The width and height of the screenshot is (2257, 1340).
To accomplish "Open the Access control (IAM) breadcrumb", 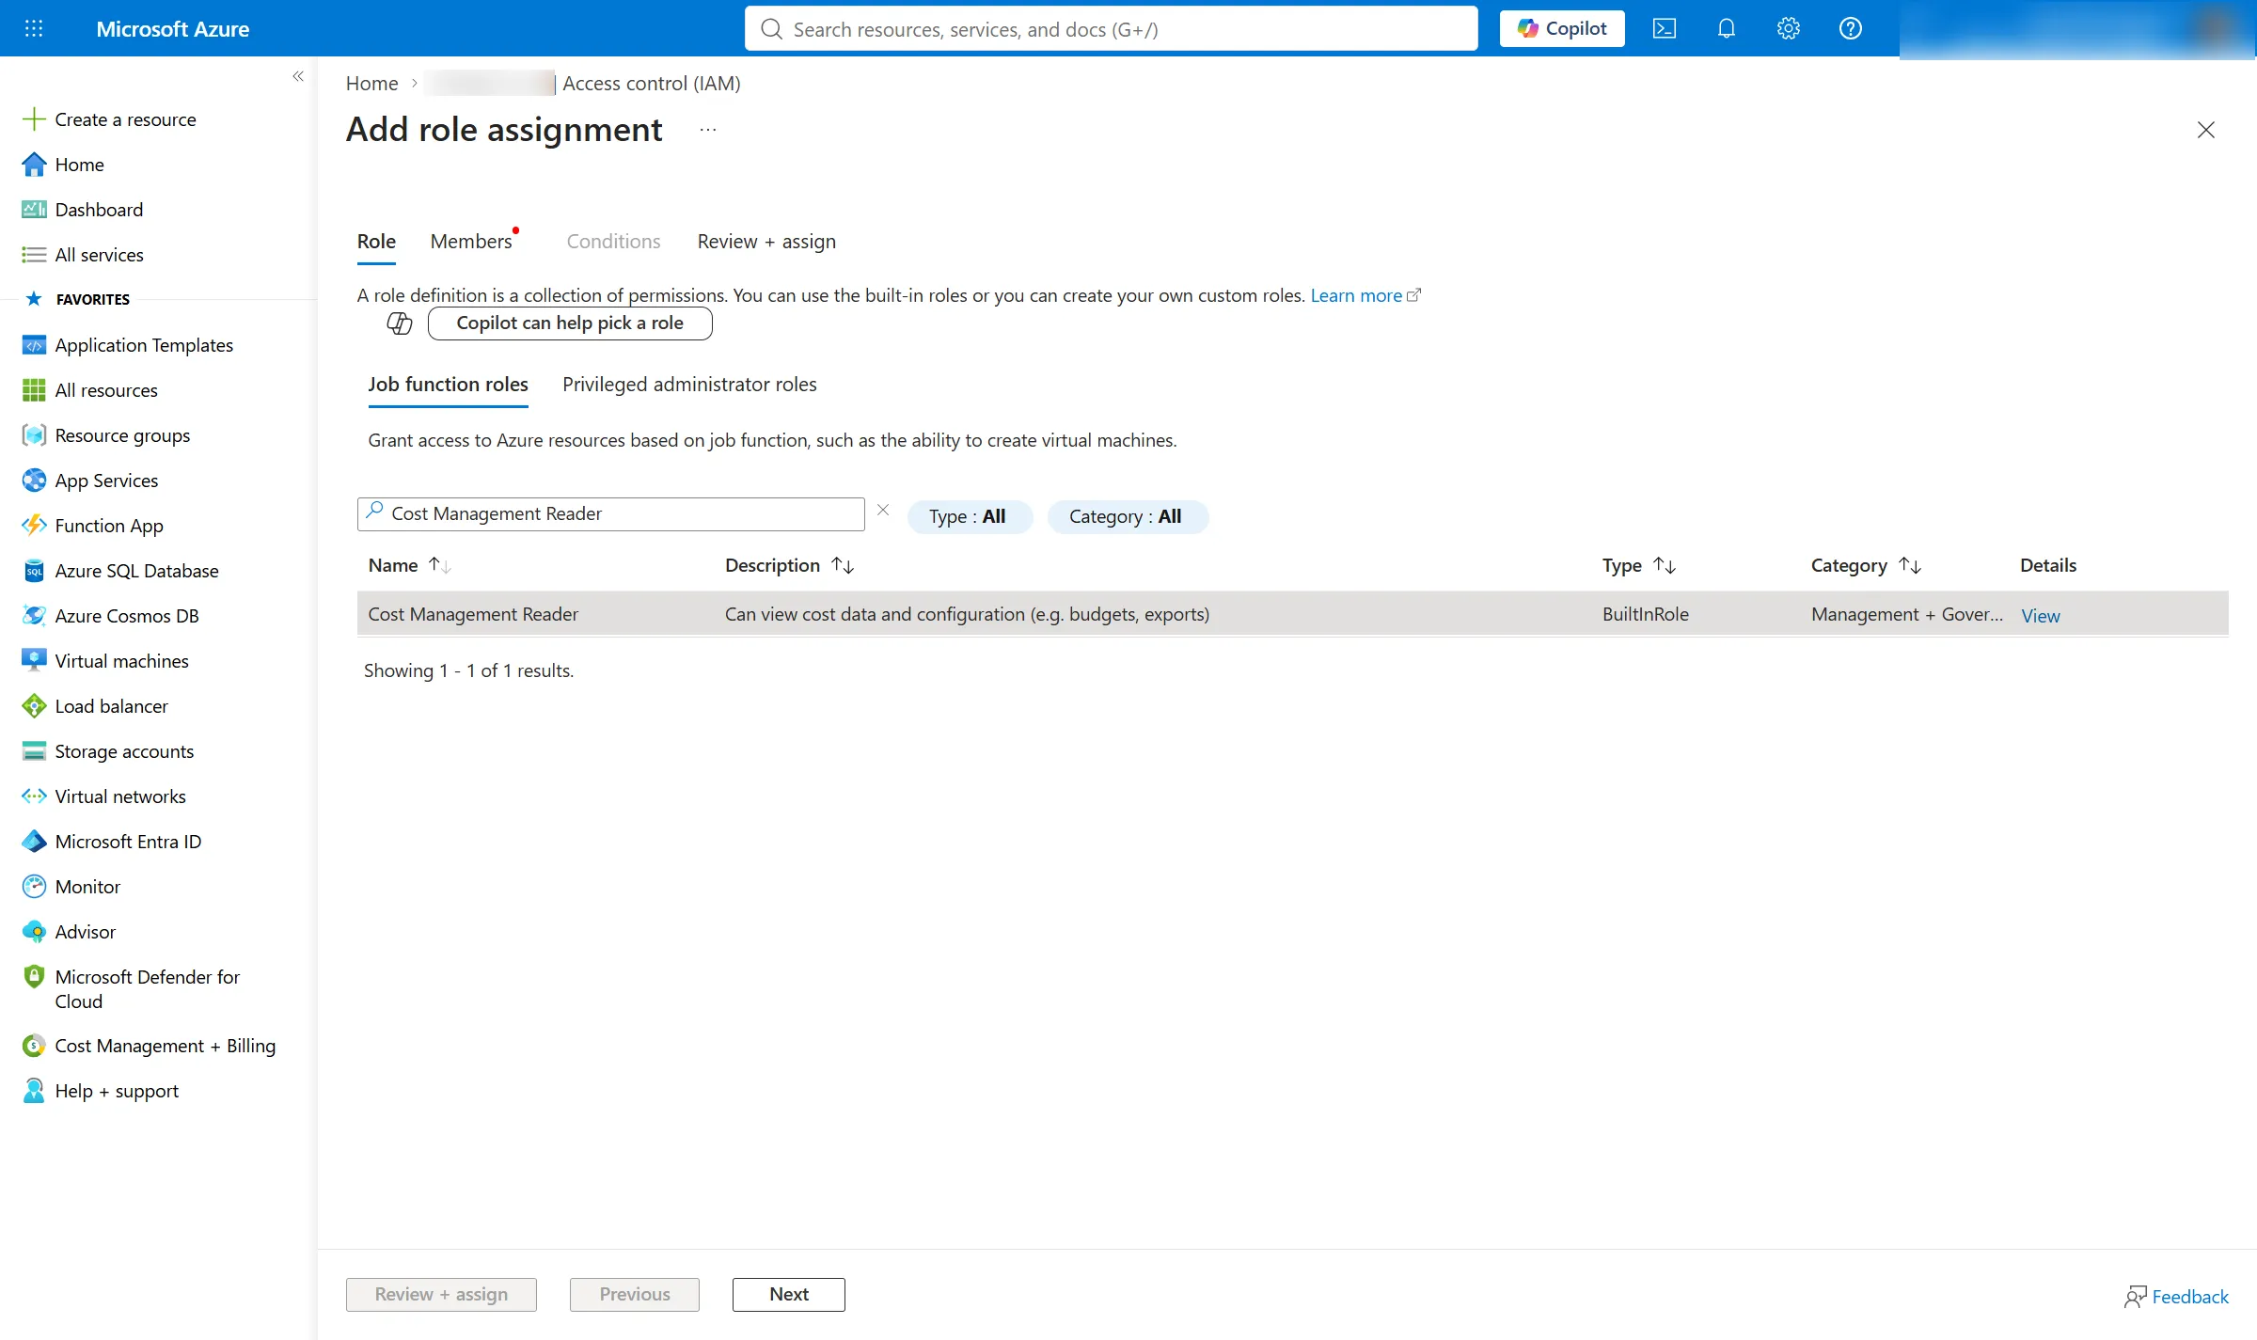I will [x=651, y=84].
